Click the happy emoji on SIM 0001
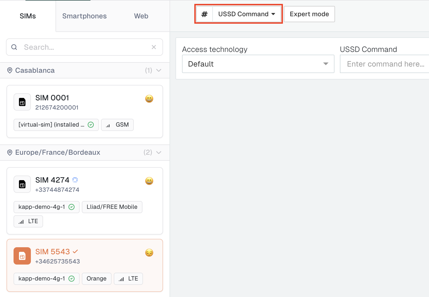The image size is (429, 297). (149, 99)
